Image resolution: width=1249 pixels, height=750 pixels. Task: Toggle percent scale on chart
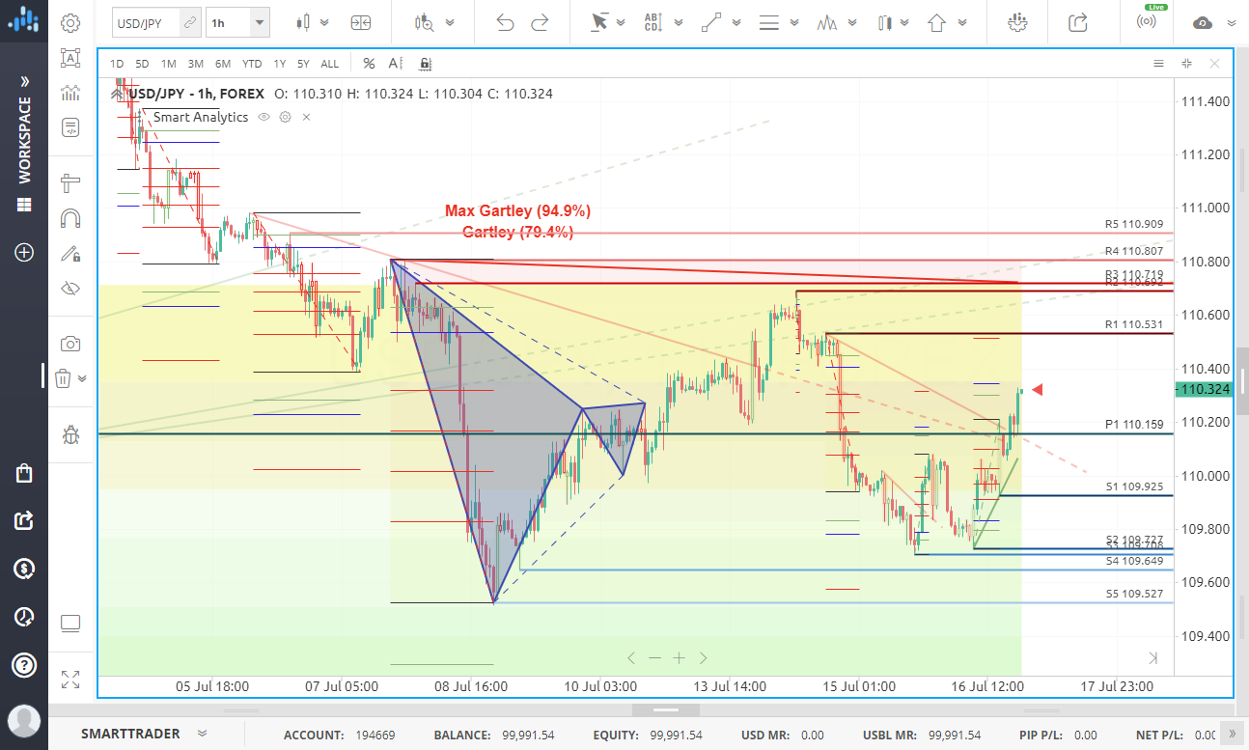click(x=369, y=64)
